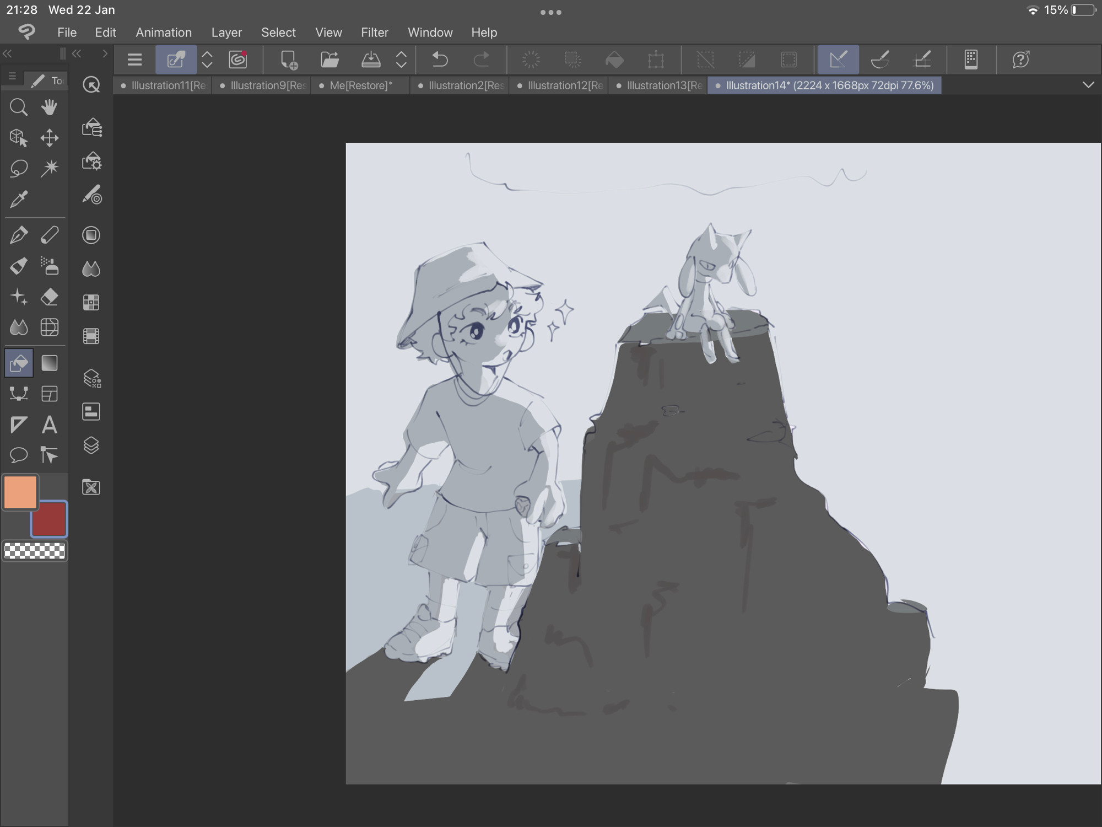Select the Pen tool
Screen dimensions: 1102x827
19,235
